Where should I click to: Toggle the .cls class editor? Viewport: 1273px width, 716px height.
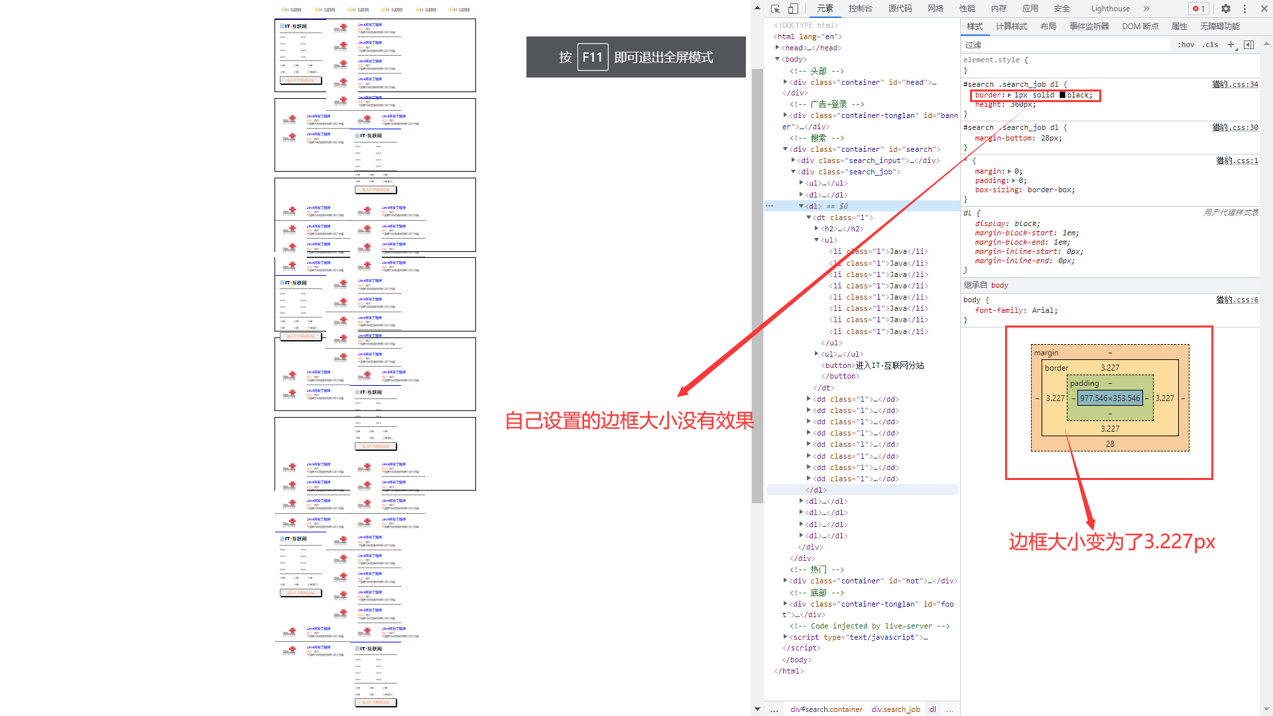click(x=1210, y=44)
